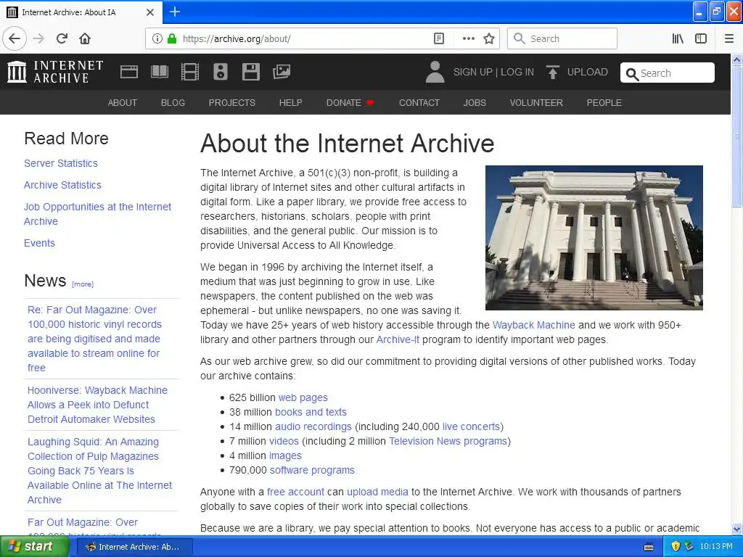
Task: Open the books and texts link
Action: click(x=311, y=412)
